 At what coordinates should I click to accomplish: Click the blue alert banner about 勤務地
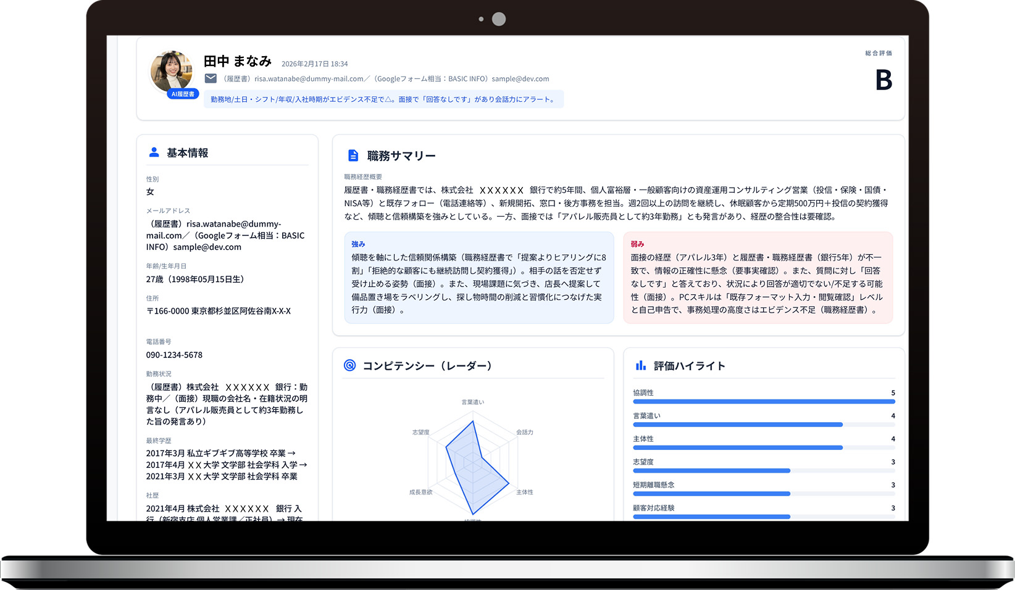point(383,99)
